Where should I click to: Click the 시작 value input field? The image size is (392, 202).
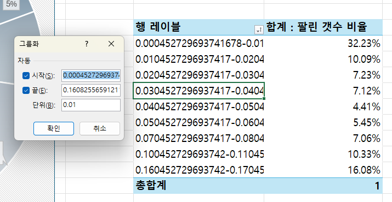tap(91, 75)
